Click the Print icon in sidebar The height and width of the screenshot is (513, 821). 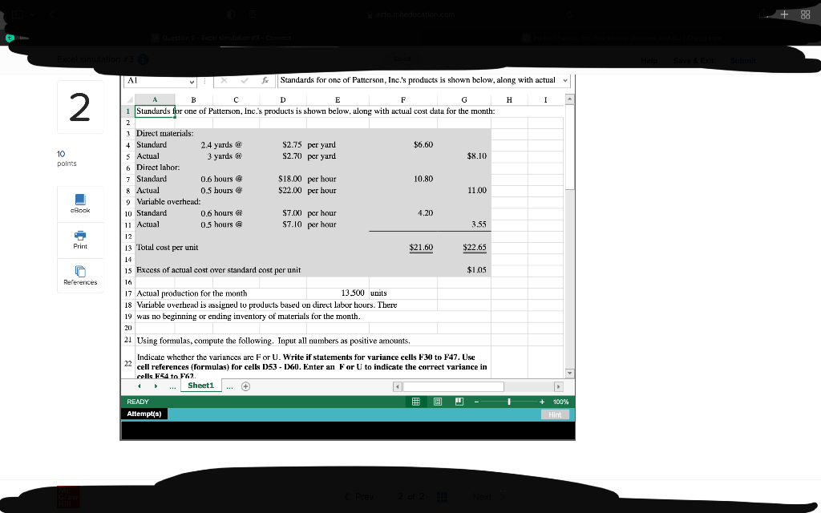[79, 239]
